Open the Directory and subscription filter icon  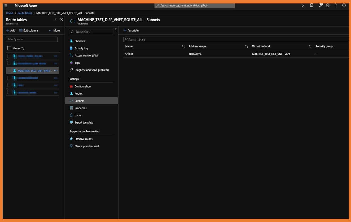point(311,5)
